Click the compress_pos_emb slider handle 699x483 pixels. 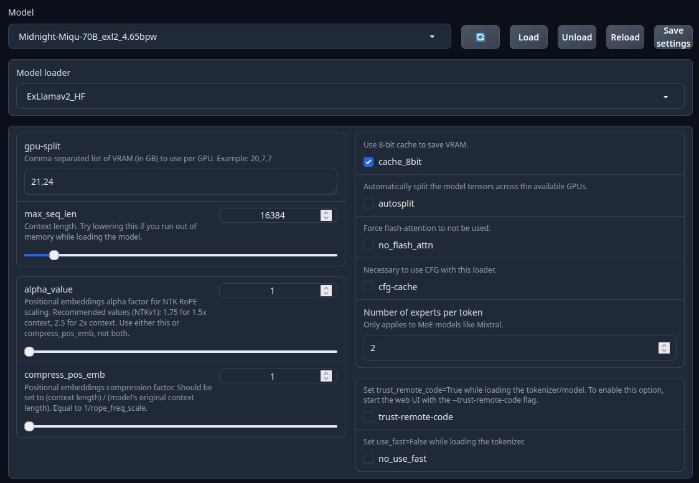pyautogui.click(x=29, y=426)
